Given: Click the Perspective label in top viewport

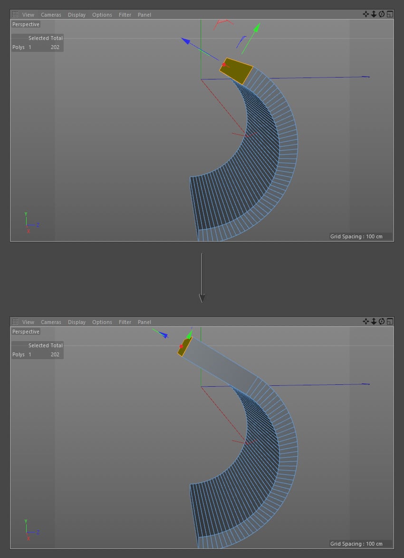Looking at the screenshot, I should [x=26, y=24].
